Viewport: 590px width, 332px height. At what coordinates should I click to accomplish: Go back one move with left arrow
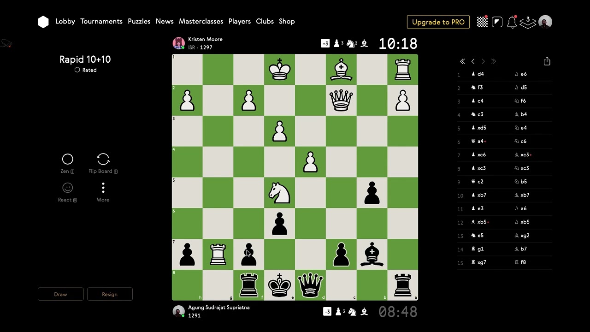click(473, 61)
